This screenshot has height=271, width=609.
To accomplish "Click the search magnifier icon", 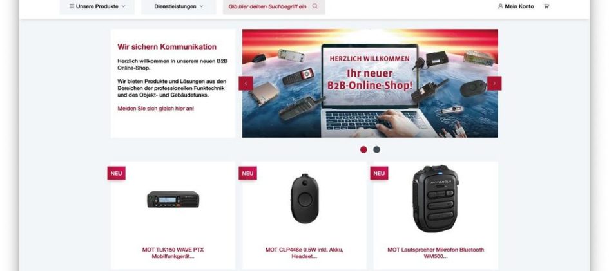I will 315,6.
